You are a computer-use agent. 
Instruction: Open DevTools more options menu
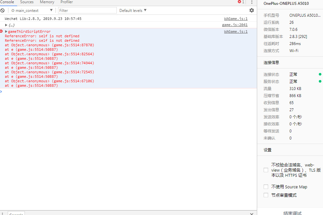coord(252,2)
